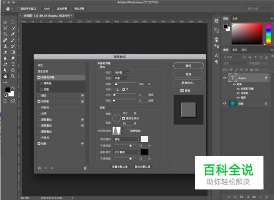Enable the 等高线 checkbox
This screenshot has height=200, width=274.
coord(41,83)
